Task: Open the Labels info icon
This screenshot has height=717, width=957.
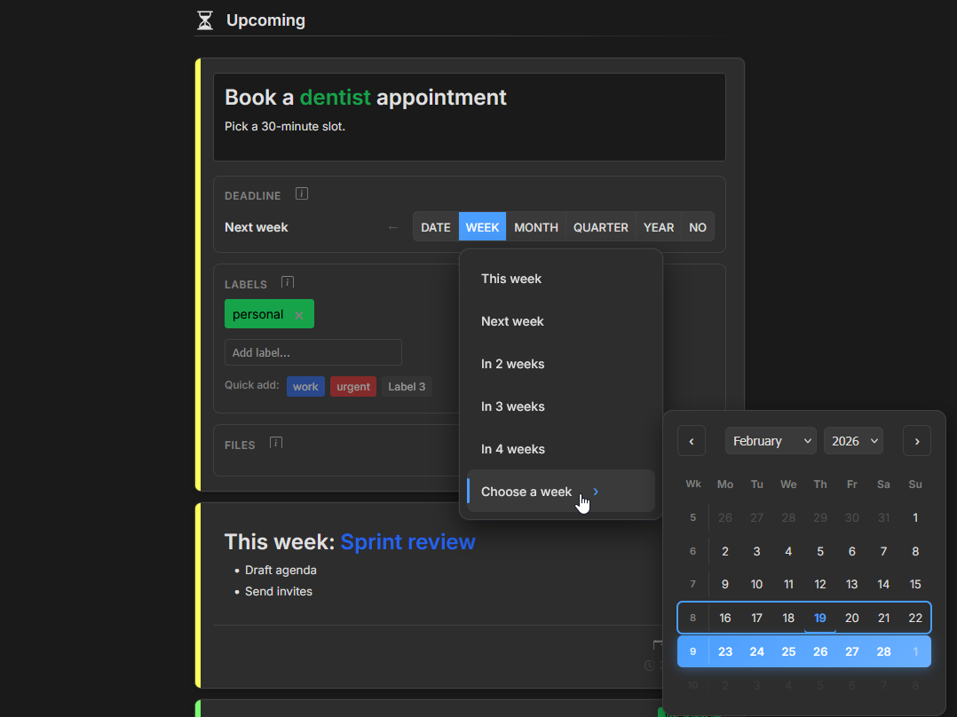Action: tap(288, 282)
